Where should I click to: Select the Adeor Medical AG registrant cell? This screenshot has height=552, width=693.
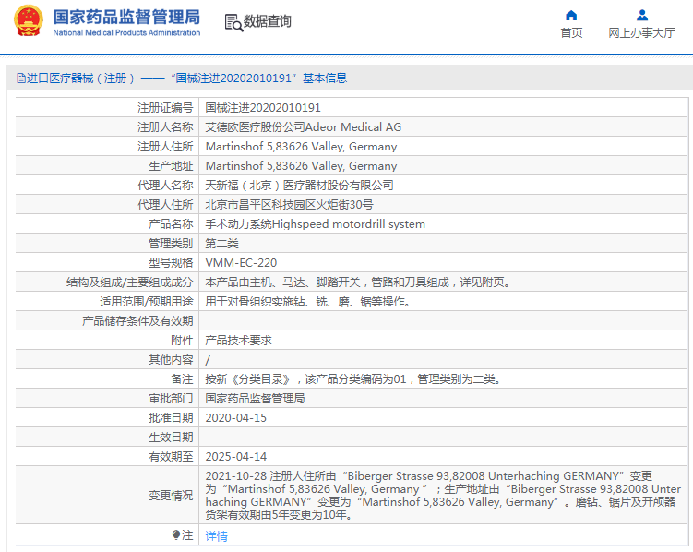tap(303, 127)
